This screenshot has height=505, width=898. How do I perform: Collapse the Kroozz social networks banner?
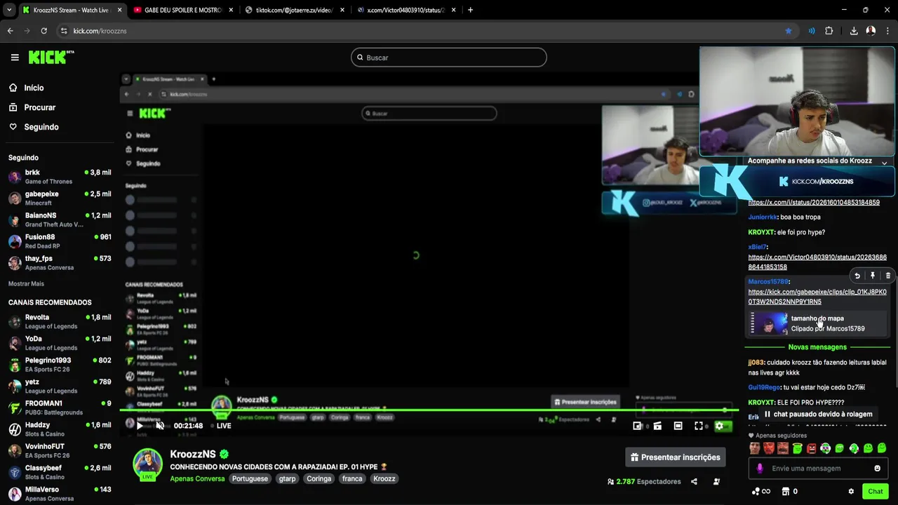coord(884,163)
